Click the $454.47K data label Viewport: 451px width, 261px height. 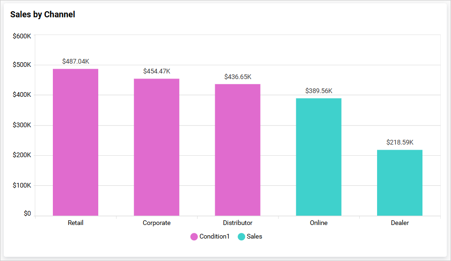tap(157, 71)
